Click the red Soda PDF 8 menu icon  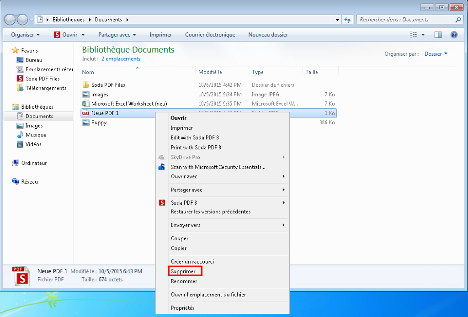point(162,203)
